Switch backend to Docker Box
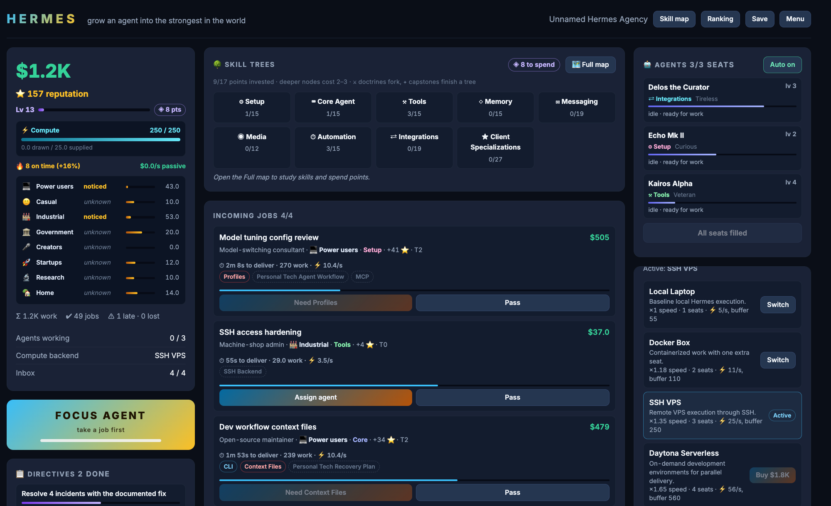831x506 pixels. pyautogui.click(x=778, y=360)
